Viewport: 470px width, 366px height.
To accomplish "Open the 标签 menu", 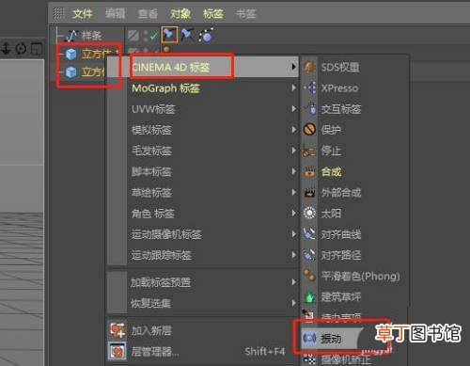I will pos(213,13).
